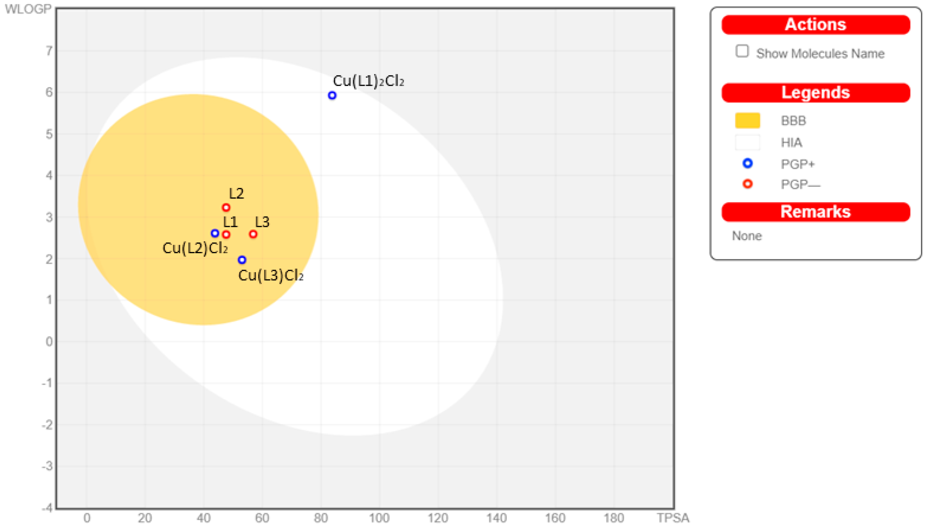This screenshot has height=531, width=928.
Task: Click the white HIA legend swatch
Action: click(x=748, y=142)
